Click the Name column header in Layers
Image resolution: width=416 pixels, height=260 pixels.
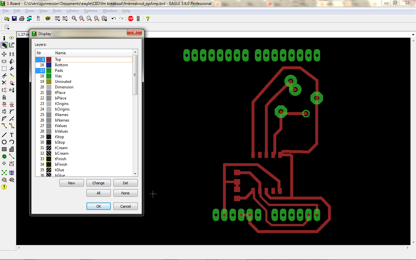93,53
